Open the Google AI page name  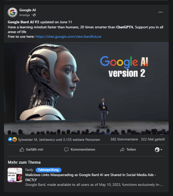28,10
